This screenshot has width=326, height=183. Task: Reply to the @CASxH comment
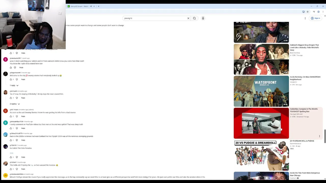23,169
